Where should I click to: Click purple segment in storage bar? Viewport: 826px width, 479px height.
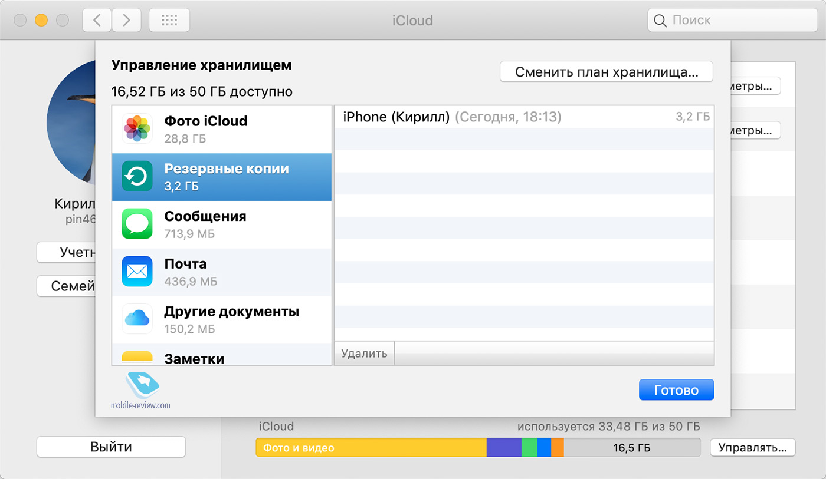click(x=504, y=448)
